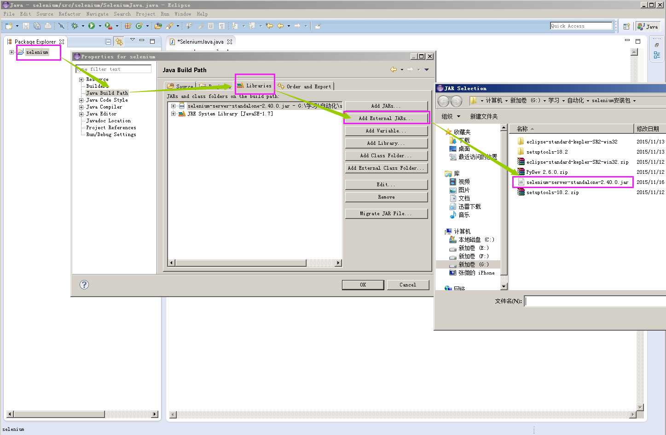Click the back button in JAR Selection
666x435 pixels.
[x=443, y=101]
